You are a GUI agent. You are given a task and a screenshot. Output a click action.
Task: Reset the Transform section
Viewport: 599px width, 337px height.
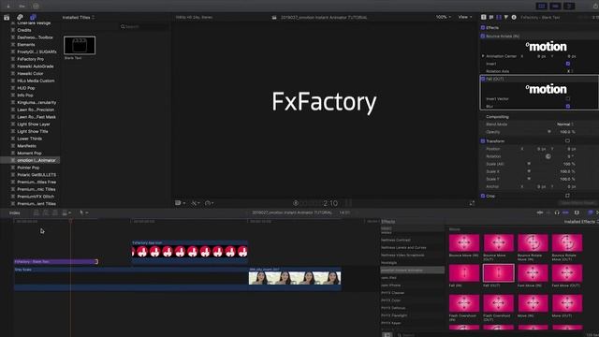pyautogui.click(x=567, y=141)
